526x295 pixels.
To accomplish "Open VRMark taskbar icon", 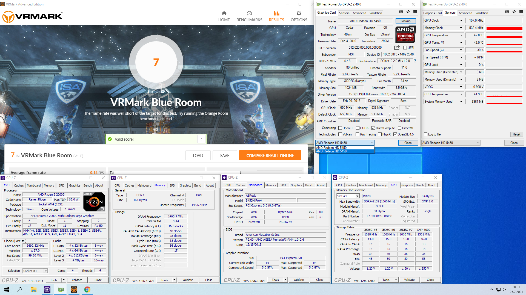I will 74,290.
